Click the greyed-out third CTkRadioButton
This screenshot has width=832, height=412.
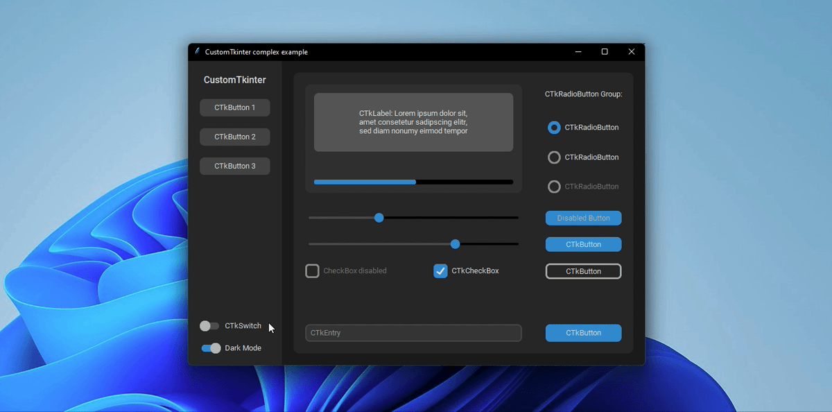tap(554, 187)
